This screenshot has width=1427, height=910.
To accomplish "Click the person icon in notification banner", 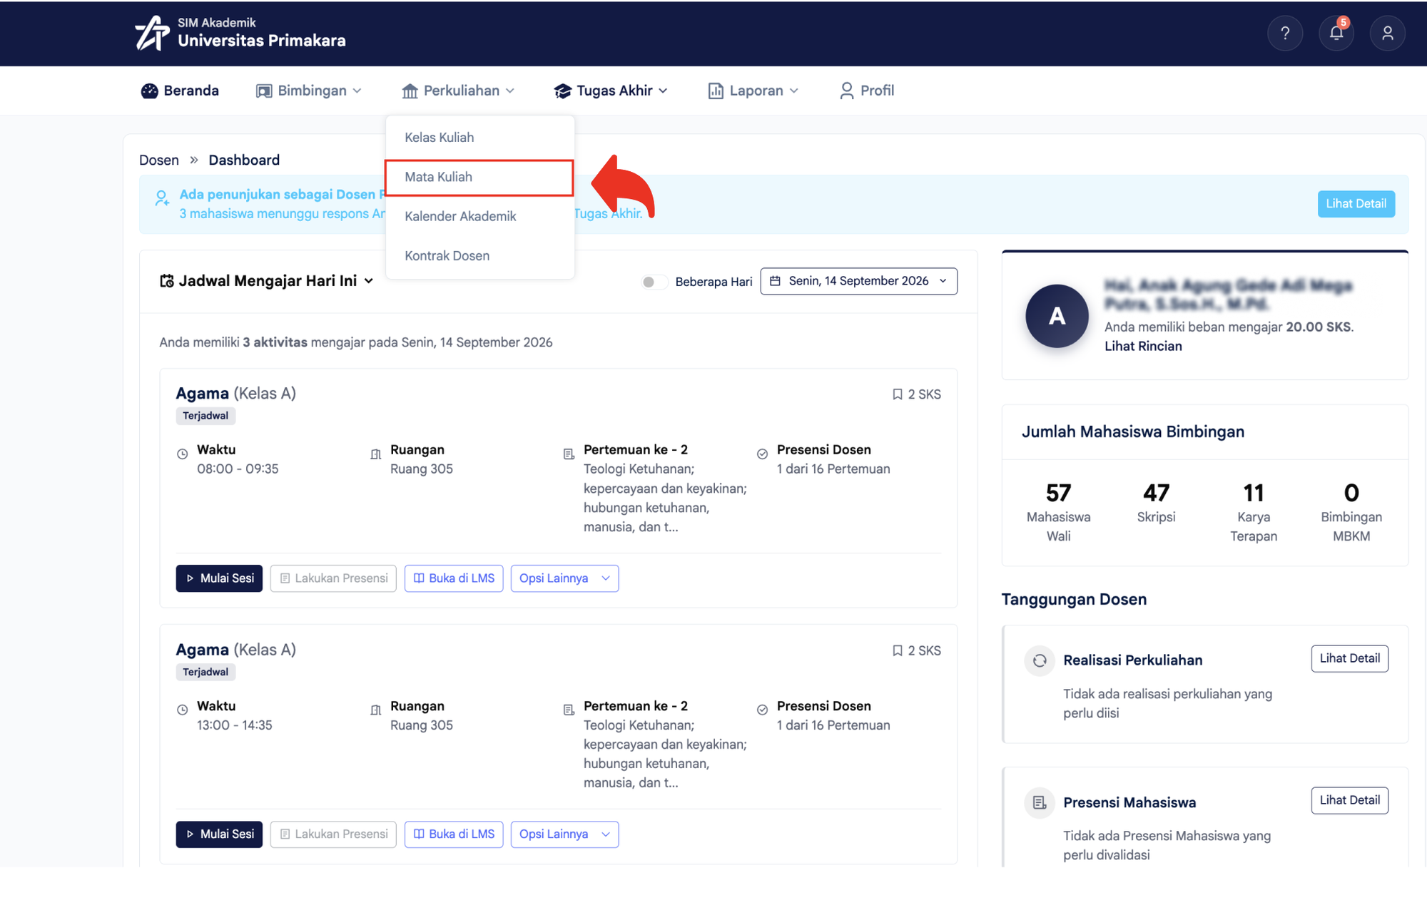I will 162,198.
